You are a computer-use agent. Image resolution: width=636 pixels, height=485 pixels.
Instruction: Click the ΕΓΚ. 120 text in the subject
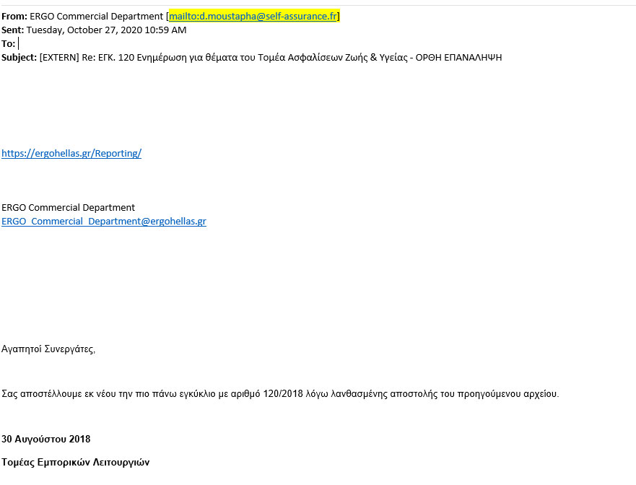pos(116,58)
